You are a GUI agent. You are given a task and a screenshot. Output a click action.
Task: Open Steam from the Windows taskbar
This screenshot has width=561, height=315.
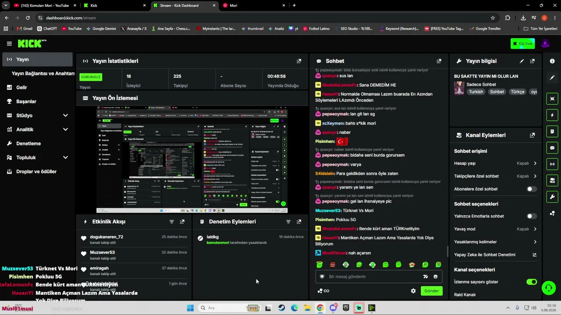(282, 308)
